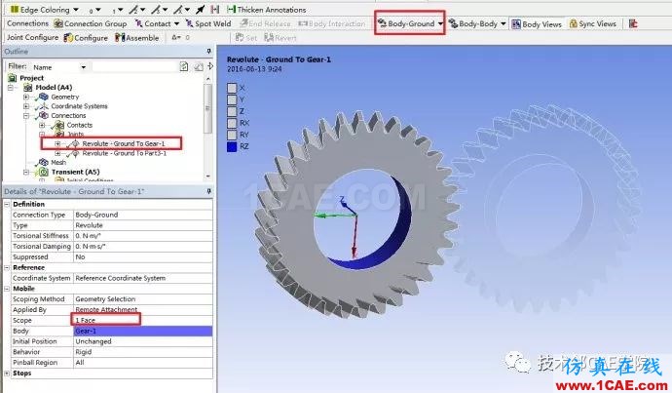Click the Mesh tree icon

[x=44, y=162]
